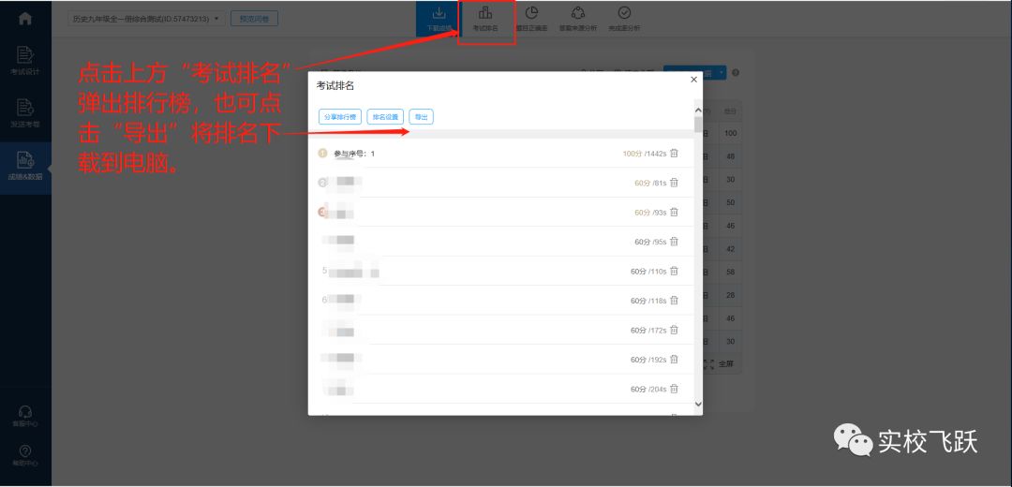Screen dimensions: 1012x487
Task: Click the 考试排名 ranking icon
Action: tap(485, 13)
